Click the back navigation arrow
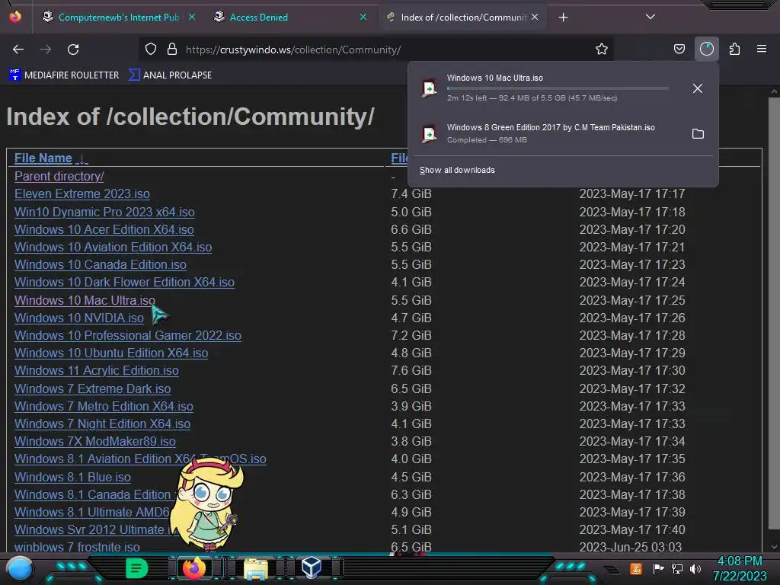 pyautogui.click(x=18, y=50)
